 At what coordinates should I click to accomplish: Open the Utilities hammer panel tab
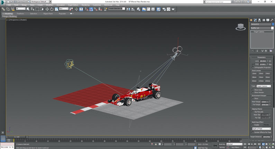coord(272,20)
